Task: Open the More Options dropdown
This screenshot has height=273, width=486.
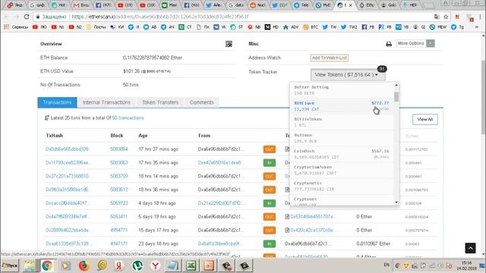Action: coord(415,43)
